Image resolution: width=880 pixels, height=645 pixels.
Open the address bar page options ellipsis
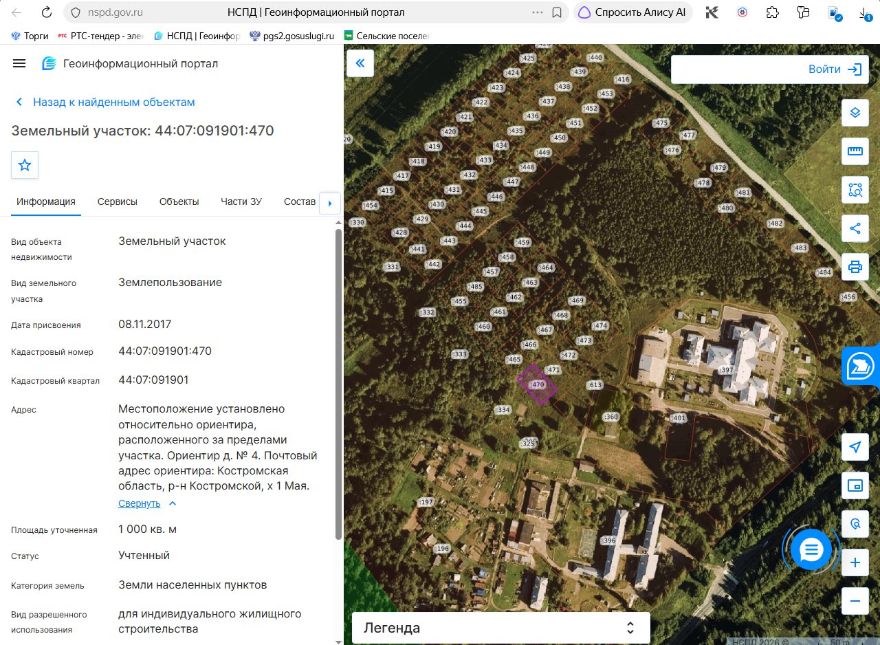538,12
